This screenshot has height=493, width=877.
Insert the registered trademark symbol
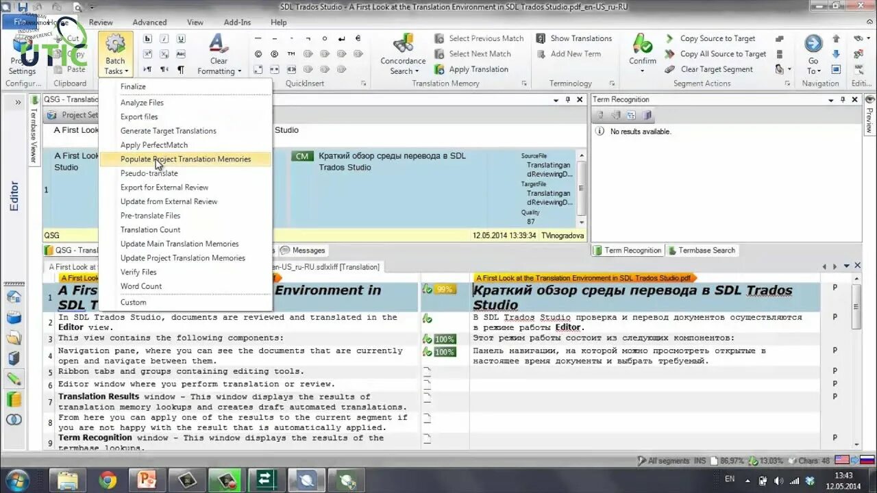click(x=275, y=53)
